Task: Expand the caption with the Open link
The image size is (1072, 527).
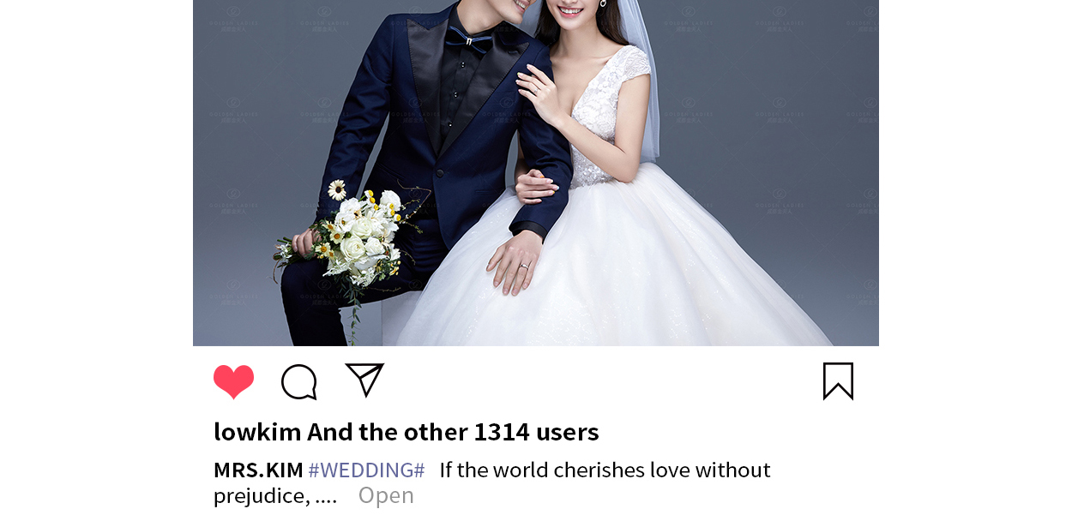Action: pyautogui.click(x=386, y=495)
